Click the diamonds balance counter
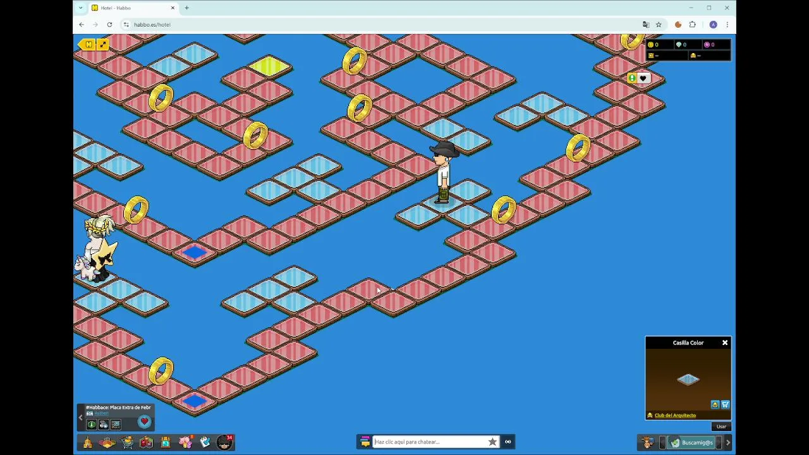Screen dimensions: 809x455 (688, 45)
